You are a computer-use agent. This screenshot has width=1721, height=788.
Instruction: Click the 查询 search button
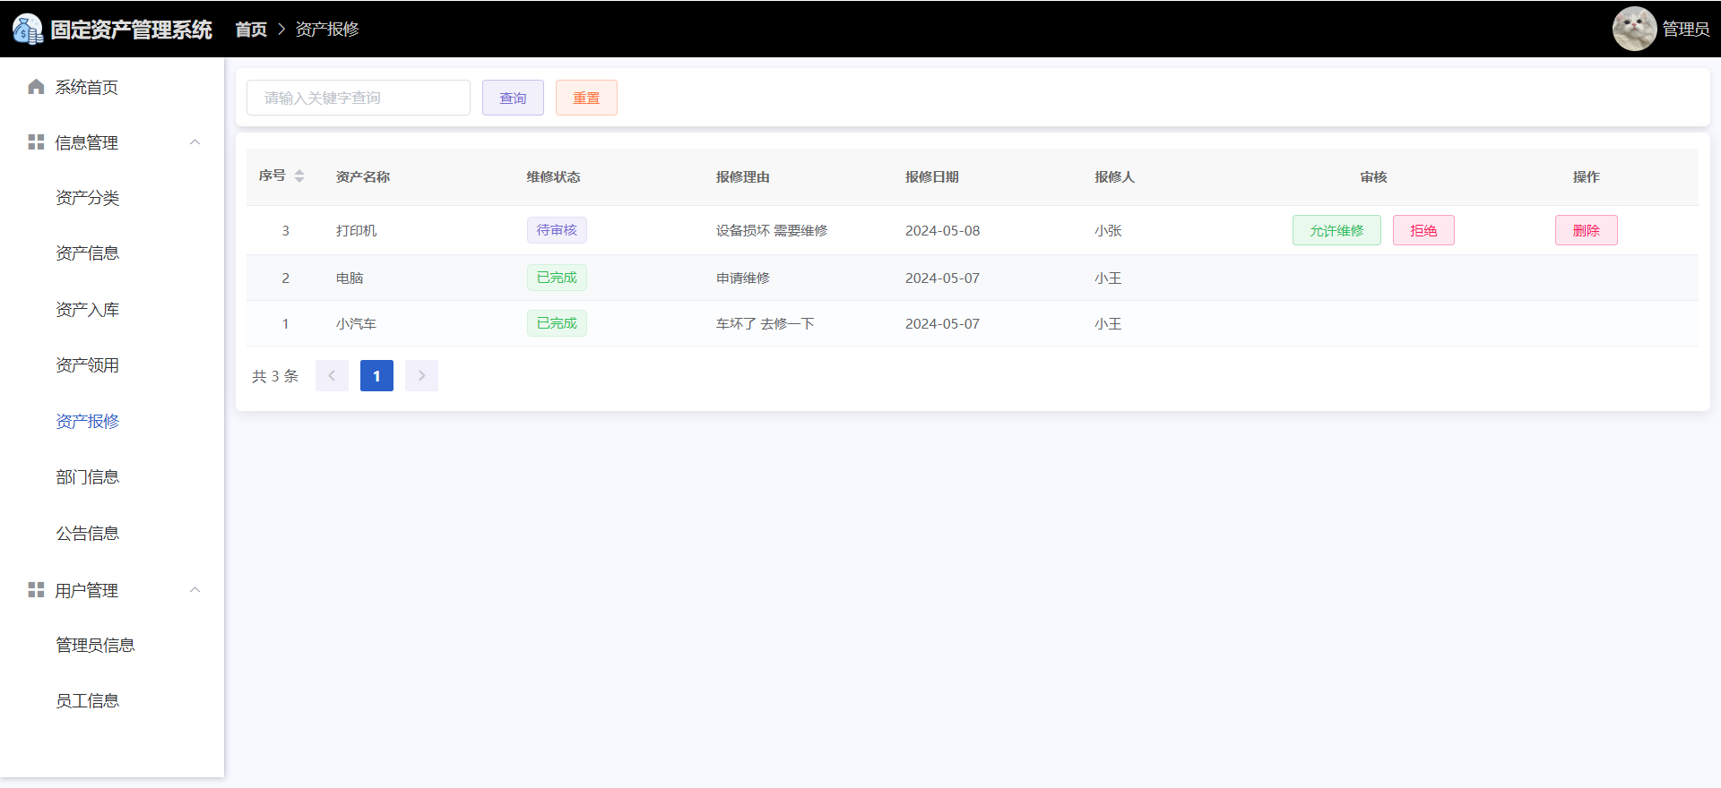513,98
